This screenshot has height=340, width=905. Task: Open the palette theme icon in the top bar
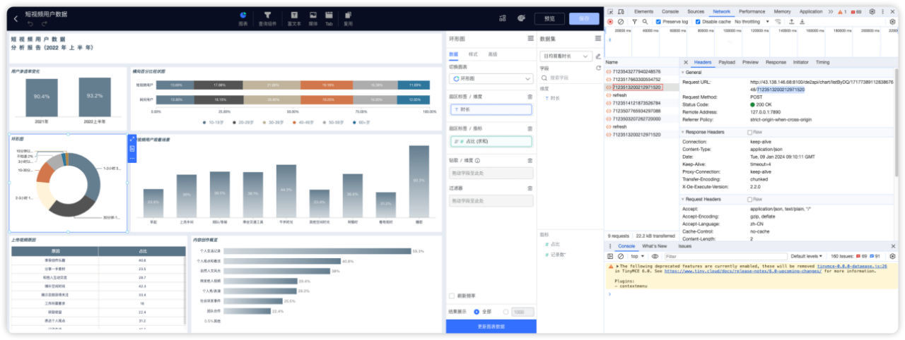[521, 18]
